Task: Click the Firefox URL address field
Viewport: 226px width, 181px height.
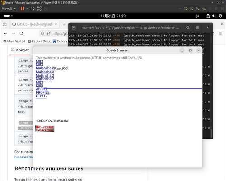Action: coord(60,33)
